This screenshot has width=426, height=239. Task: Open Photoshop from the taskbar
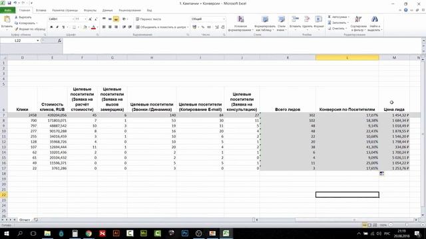click(x=185, y=233)
